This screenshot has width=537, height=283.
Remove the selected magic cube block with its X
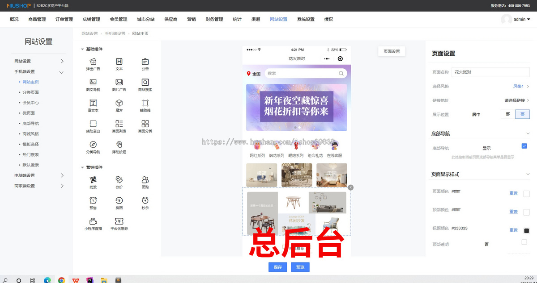pyautogui.click(x=351, y=187)
